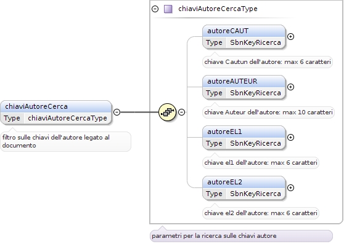The height and width of the screenshot is (244, 344).
Task: Expand the autoreAUTEUR element
Action: tap(291, 87)
